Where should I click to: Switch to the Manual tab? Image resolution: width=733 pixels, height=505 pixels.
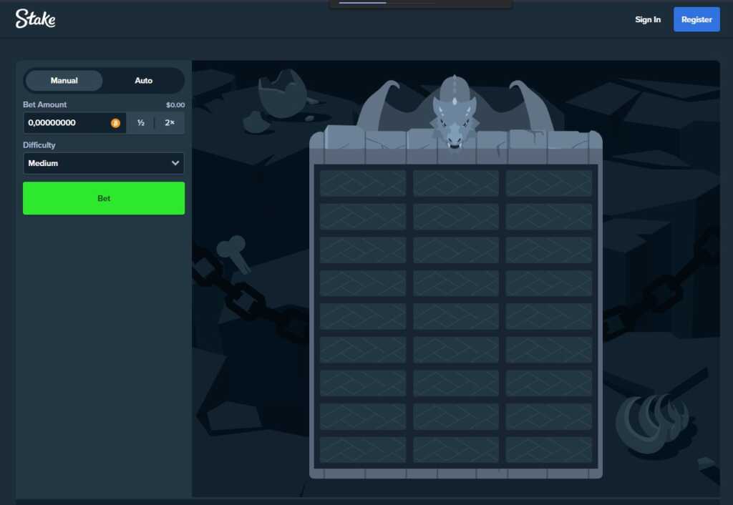pyautogui.click(x=64, y=80)
